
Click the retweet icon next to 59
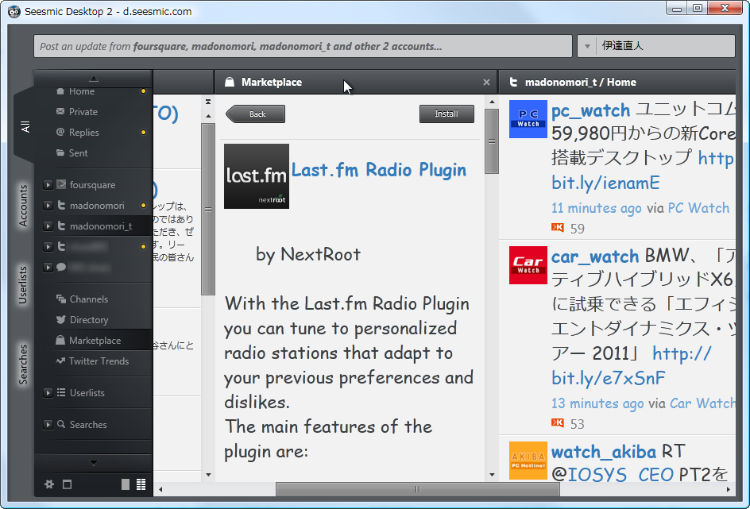(x=558, y=227)
